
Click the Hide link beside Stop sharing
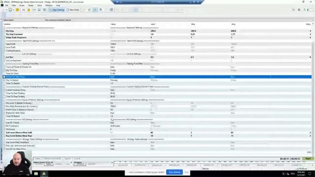click(x=187, y=172)
